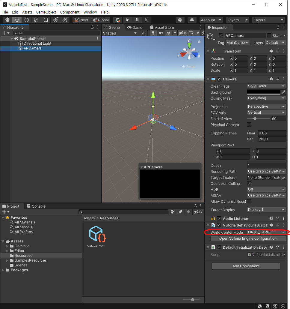
Task: Disable Default Initialization Error component
Action: (x=219, y=247)
